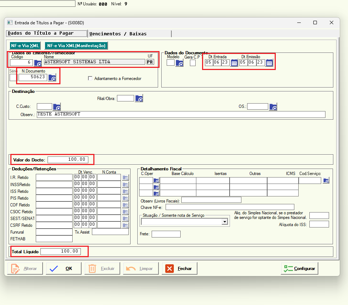Switch to Vencimentos / Baixas tab
348x305 pixels.
click(x=130, y=34)
